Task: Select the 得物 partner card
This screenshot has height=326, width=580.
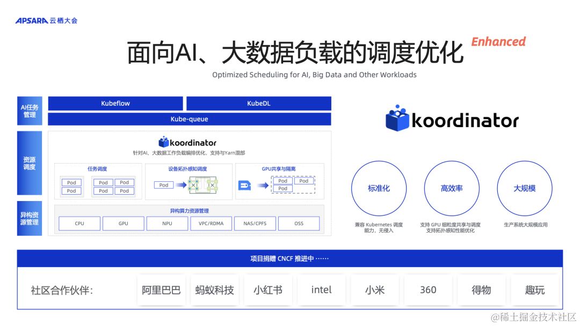Action: [x=481, y=290]
